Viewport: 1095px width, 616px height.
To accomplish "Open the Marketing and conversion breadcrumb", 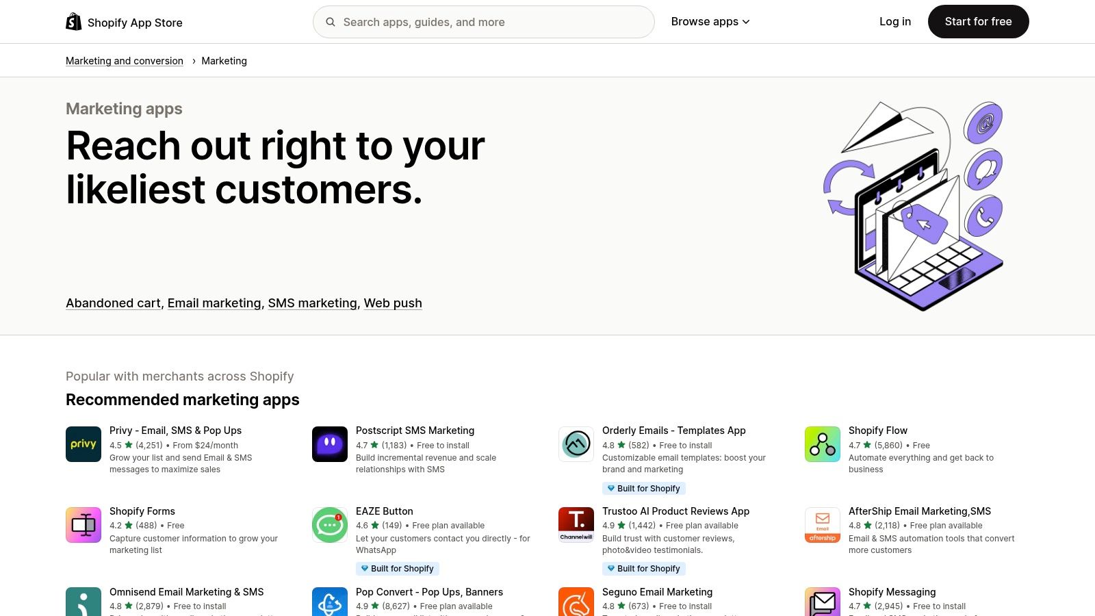I will (x=124, y=60).
